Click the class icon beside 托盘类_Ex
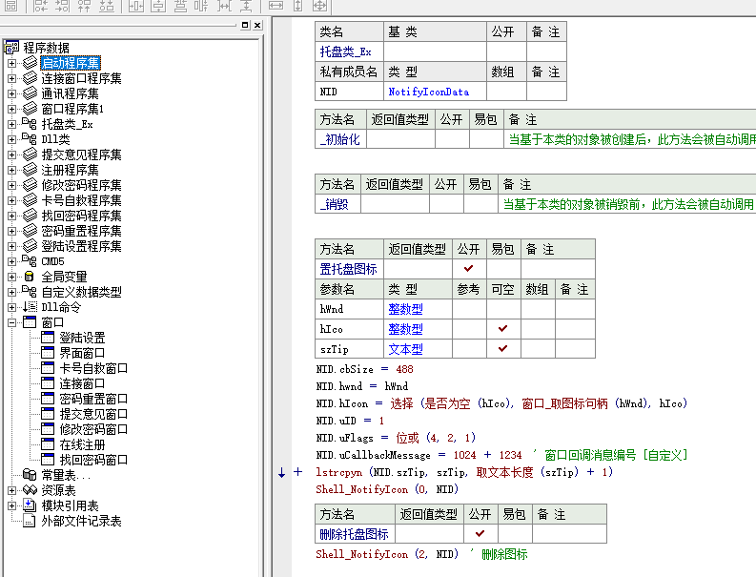756x577 pixels. (x=30, y=124)
